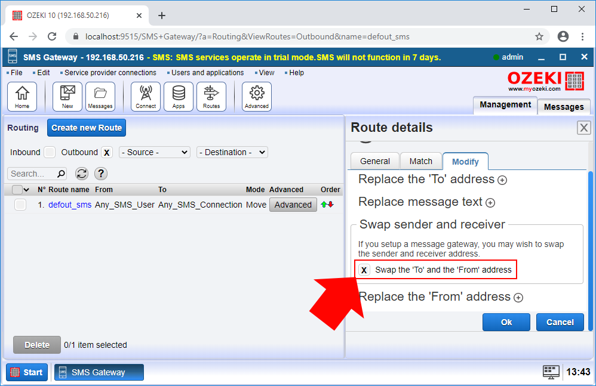
Task: Bookmark this page with the star icon
Action: 539,36
